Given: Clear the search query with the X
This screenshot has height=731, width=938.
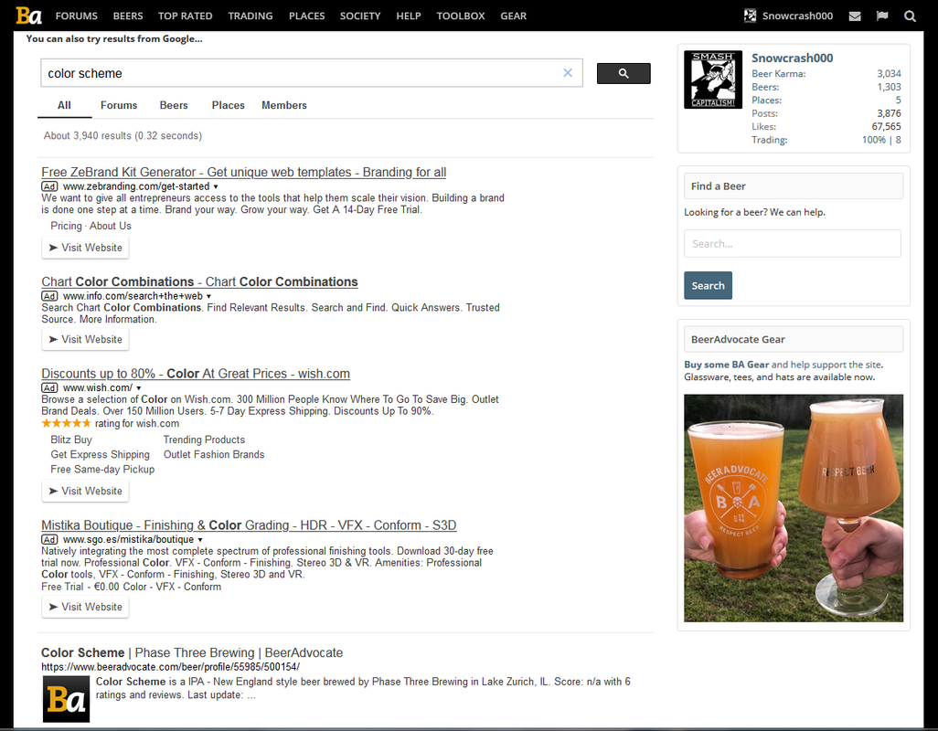Looking at the screenshot, I should coord(568,73).
